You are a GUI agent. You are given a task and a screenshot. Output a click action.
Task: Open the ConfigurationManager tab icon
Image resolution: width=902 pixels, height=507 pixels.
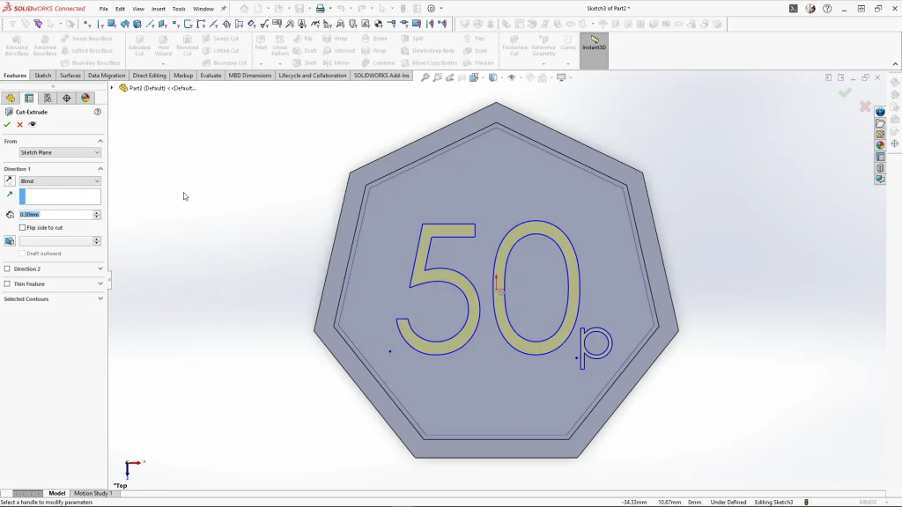(x=48, y=99)
